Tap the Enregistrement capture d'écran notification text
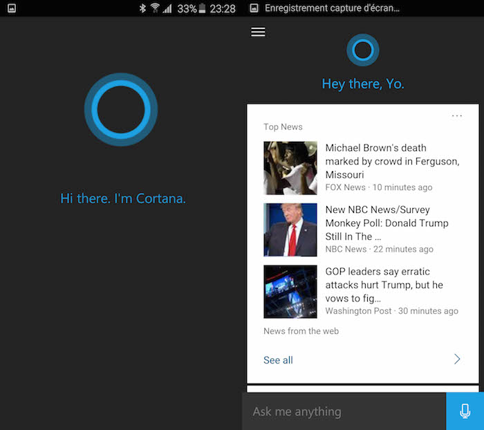 tap(332, 8)
